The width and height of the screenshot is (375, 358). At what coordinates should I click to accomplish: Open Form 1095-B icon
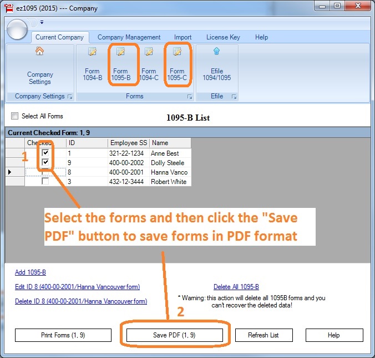coord(120,52)
